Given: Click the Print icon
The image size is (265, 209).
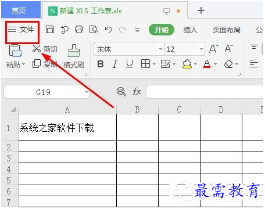Looking at the screenshot, I should pyautogui.click(x=79, y=30).
